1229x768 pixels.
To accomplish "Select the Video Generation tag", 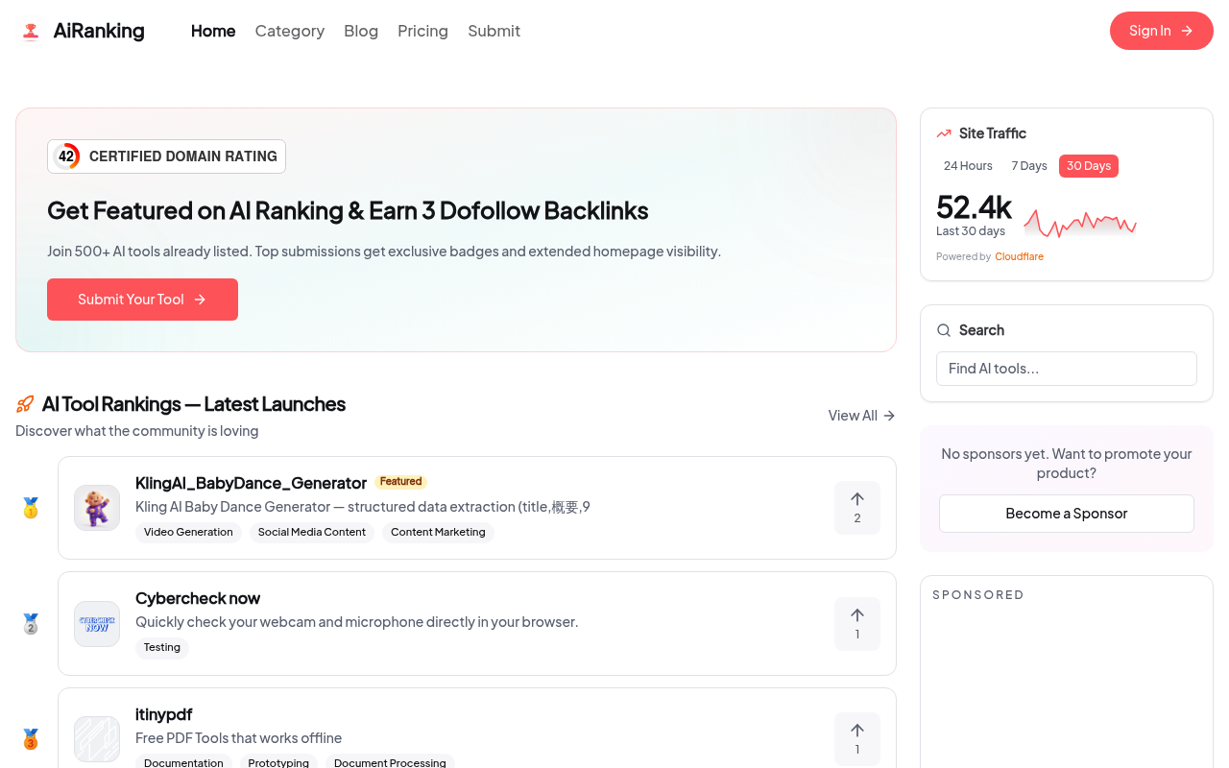I will (188, 532).
